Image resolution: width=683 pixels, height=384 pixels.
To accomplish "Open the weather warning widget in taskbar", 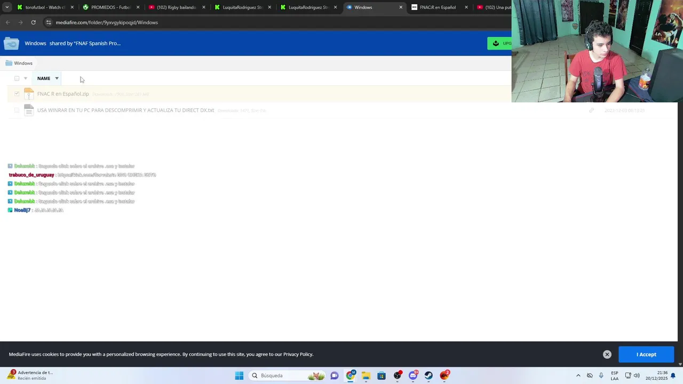I will [x=30, y=375].
